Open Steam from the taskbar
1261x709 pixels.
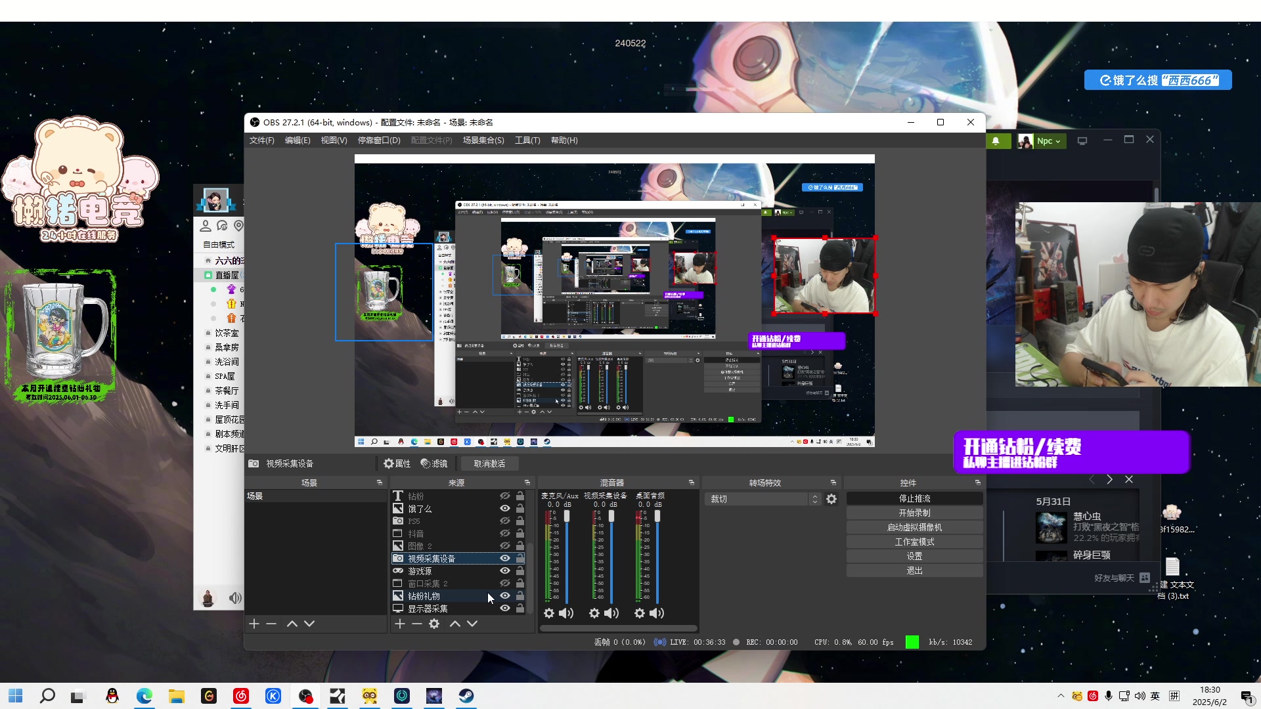(466, 696)
